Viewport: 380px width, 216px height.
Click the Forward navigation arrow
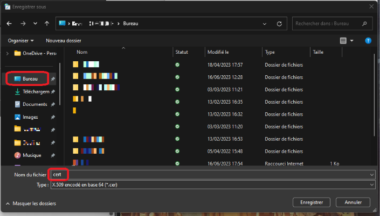click(x=23, y=24)
